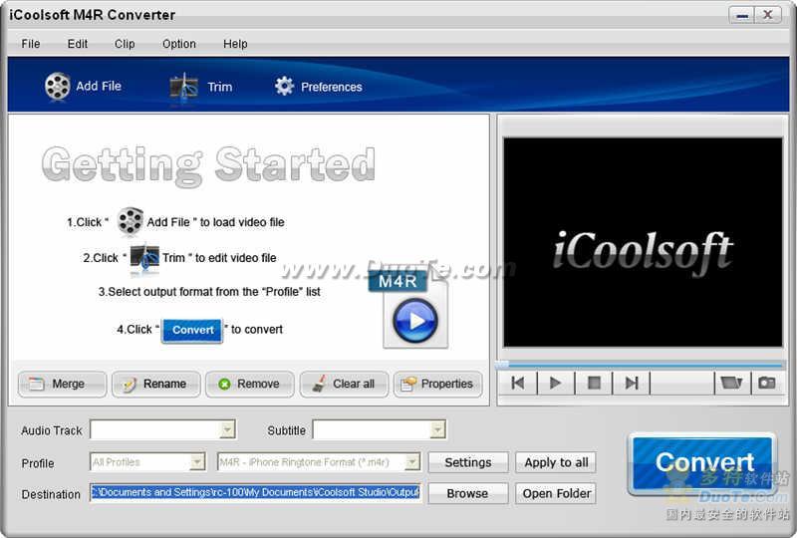
Task: Open the Clip menu
Action: 125,44
